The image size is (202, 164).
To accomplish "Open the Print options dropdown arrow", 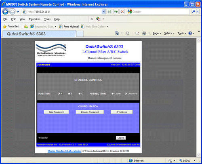I will coord(149,33).
